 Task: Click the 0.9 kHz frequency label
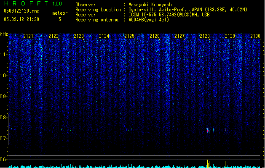click(3, 97)
